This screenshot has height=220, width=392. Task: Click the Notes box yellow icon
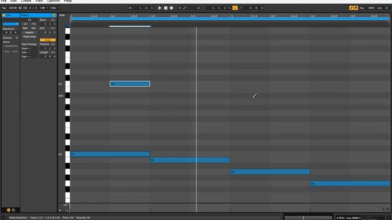[x=54, y=15]
